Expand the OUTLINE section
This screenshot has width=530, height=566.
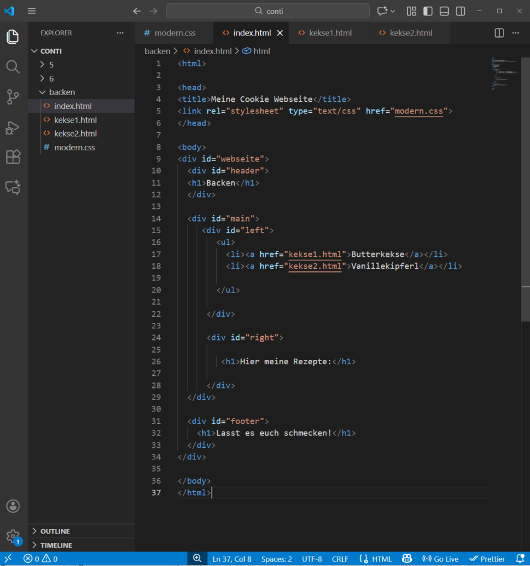click(55, 531)
